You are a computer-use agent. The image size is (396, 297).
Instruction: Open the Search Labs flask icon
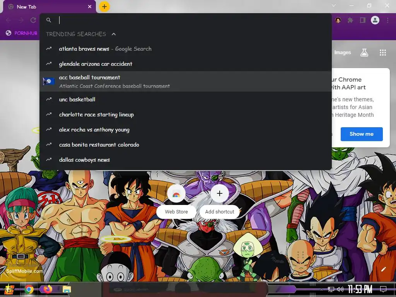click(x=364, y=53)
